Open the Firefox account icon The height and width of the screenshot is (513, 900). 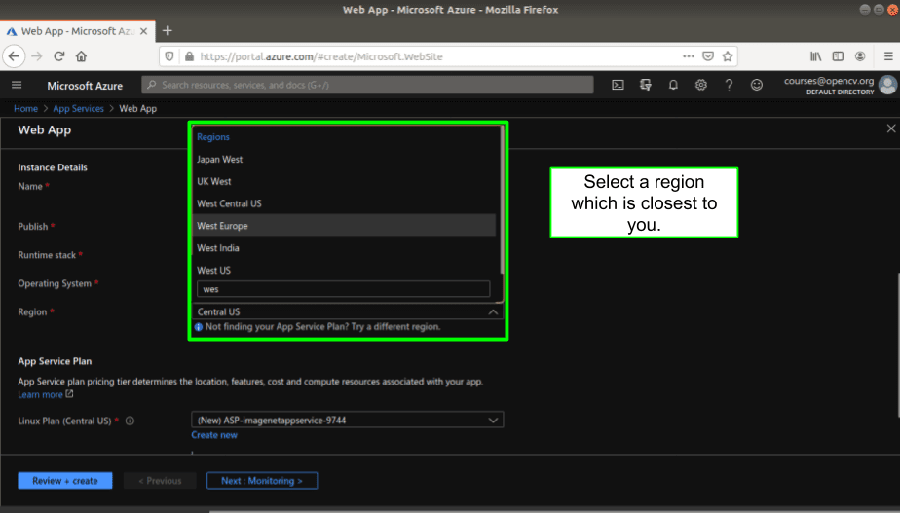tap(860, 56)
